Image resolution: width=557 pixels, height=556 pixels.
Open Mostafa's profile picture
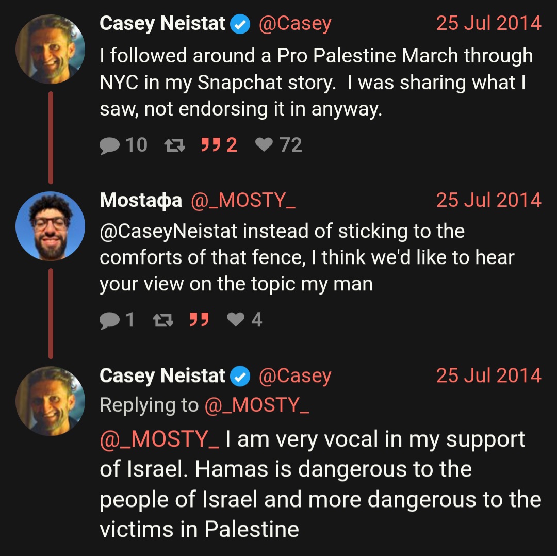click(x=51, y=226)
